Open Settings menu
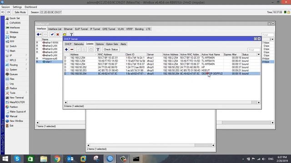The width and height of the screenshot is (291, 163). (17, 7)
